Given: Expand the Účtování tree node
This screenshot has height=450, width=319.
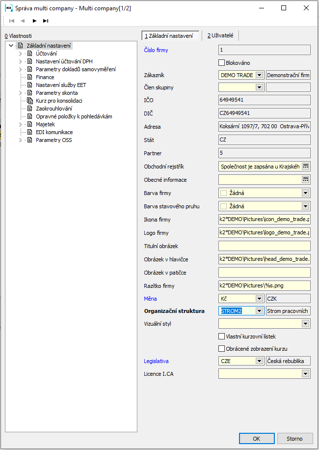Looking at the screenshot, I should pyautogui.click(x=20, y=54).
